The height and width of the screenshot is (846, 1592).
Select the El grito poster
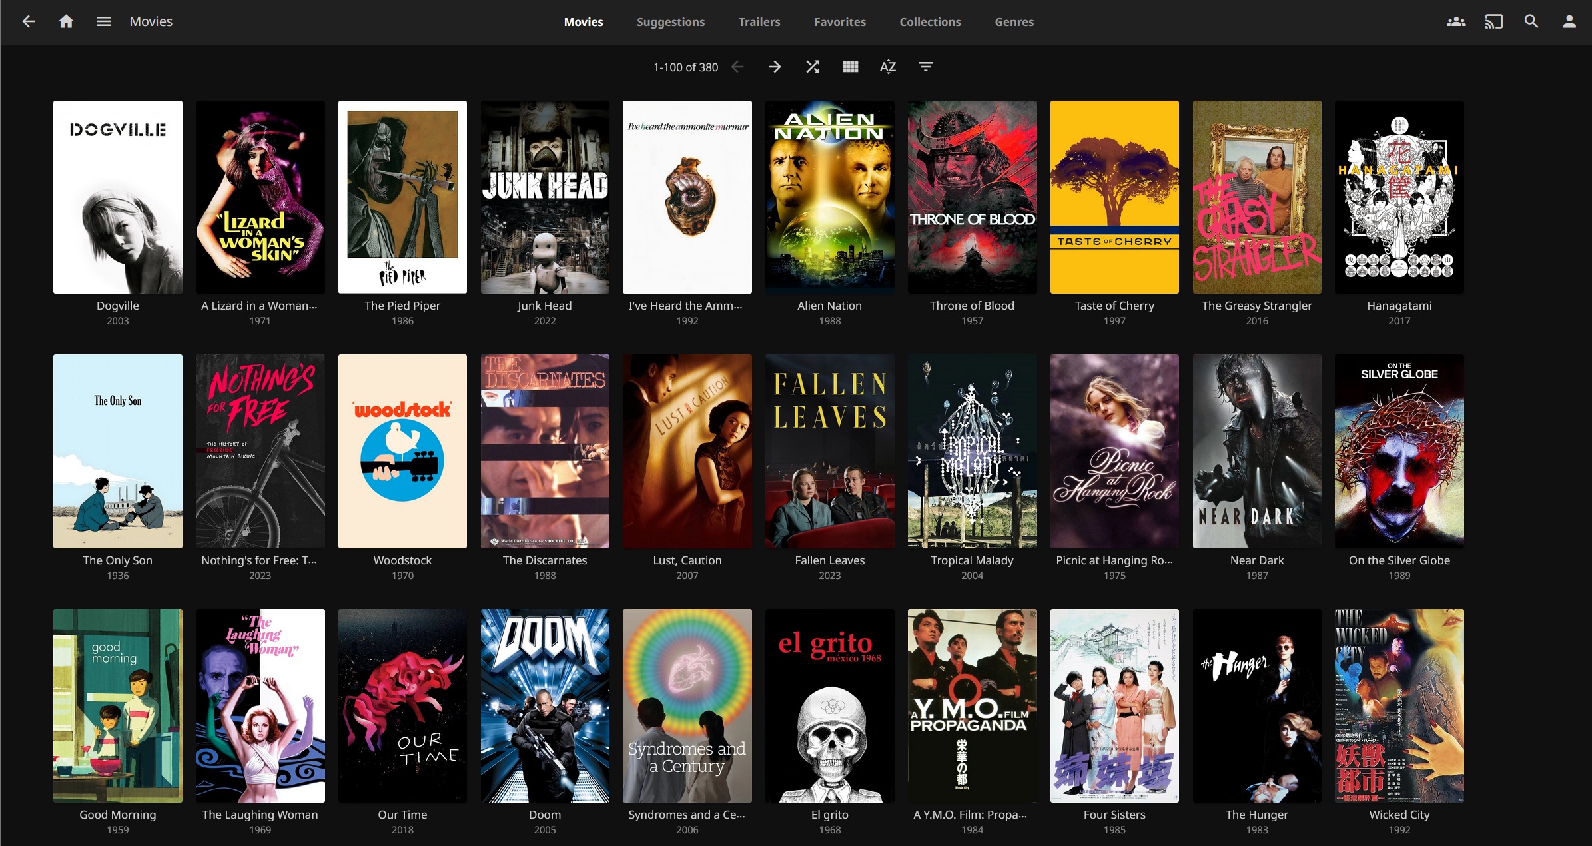coord(830,705)
